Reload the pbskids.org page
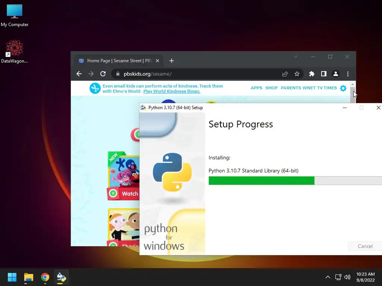This screenshot has width=382, height=286. [103, 74]
